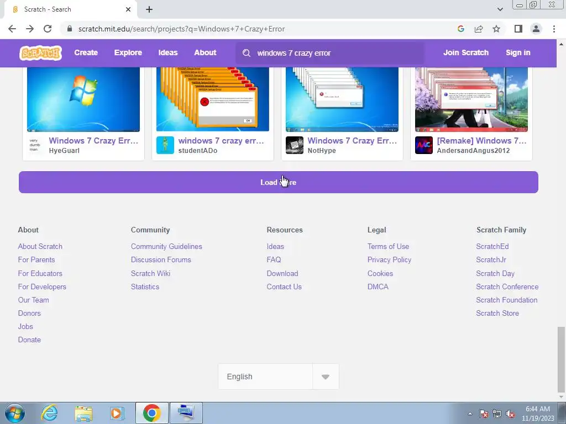
Task: Click the Scratch logo
Action: [40, 52]
